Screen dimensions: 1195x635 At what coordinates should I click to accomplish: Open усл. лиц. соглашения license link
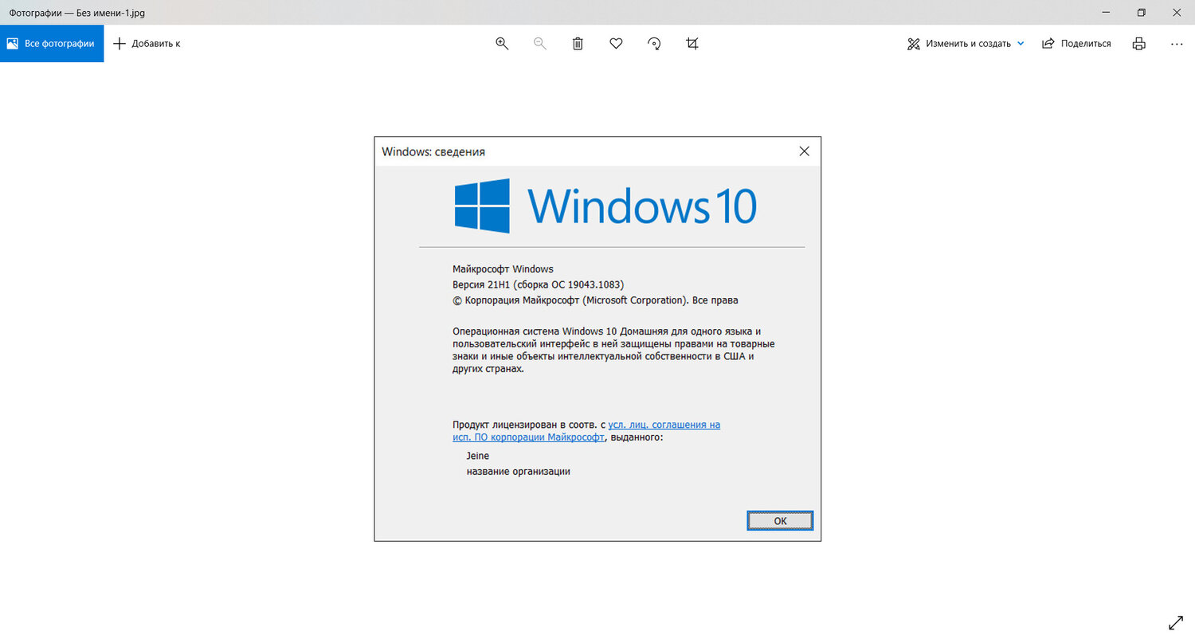point(664,425)
